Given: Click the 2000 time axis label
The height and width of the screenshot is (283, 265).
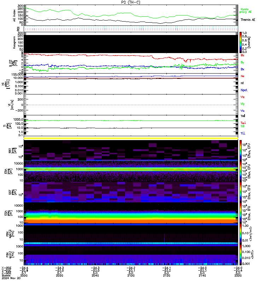Looking at the screenshot, I should click(24, 276).
